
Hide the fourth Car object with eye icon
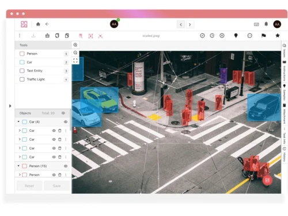54,157
